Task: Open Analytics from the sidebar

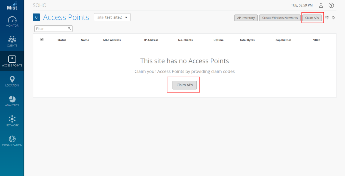Action: point(12,101)
